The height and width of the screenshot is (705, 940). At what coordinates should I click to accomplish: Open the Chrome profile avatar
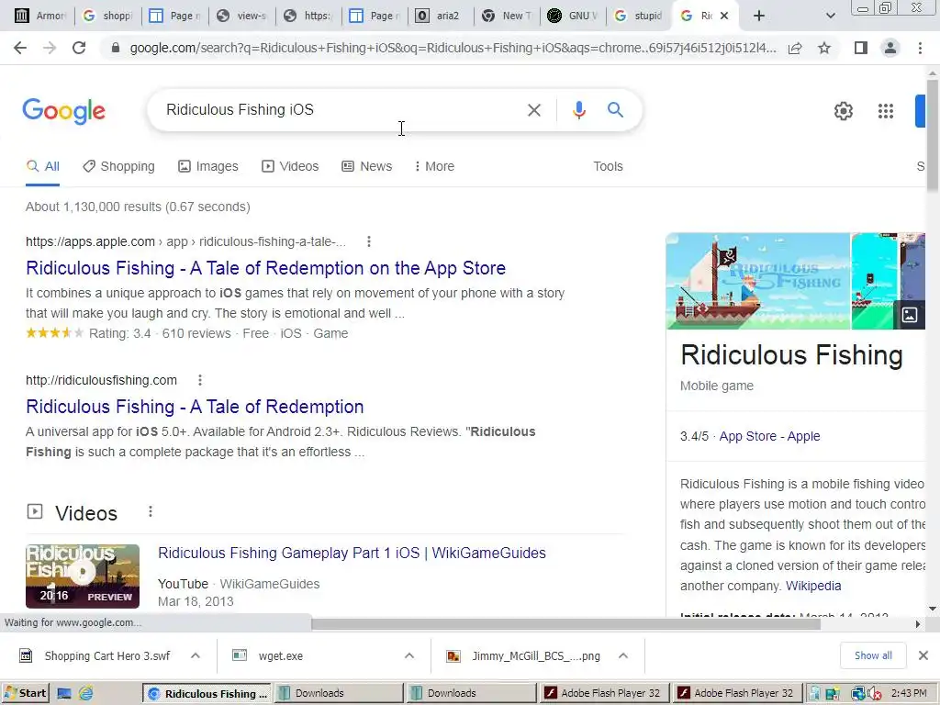pyautogui.click(x=890, y=48)
